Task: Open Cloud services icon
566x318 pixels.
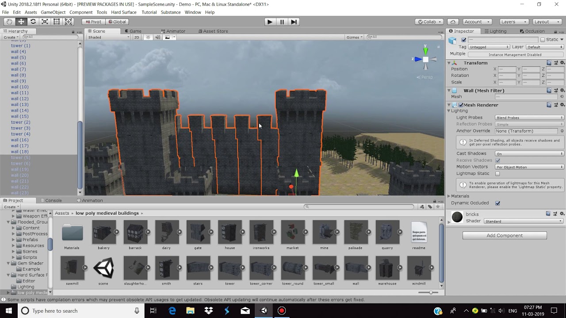Action: [x=453, y=22]
